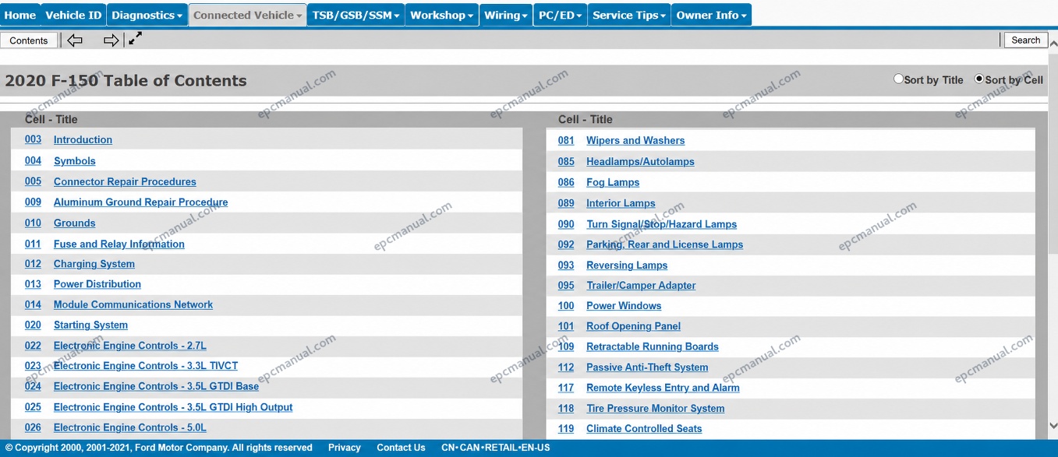
Task: Go to the Home tab
Action: pyautogui.click(x=19, y=15)
